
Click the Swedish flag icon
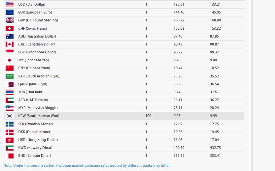click(x=10, y=124)
